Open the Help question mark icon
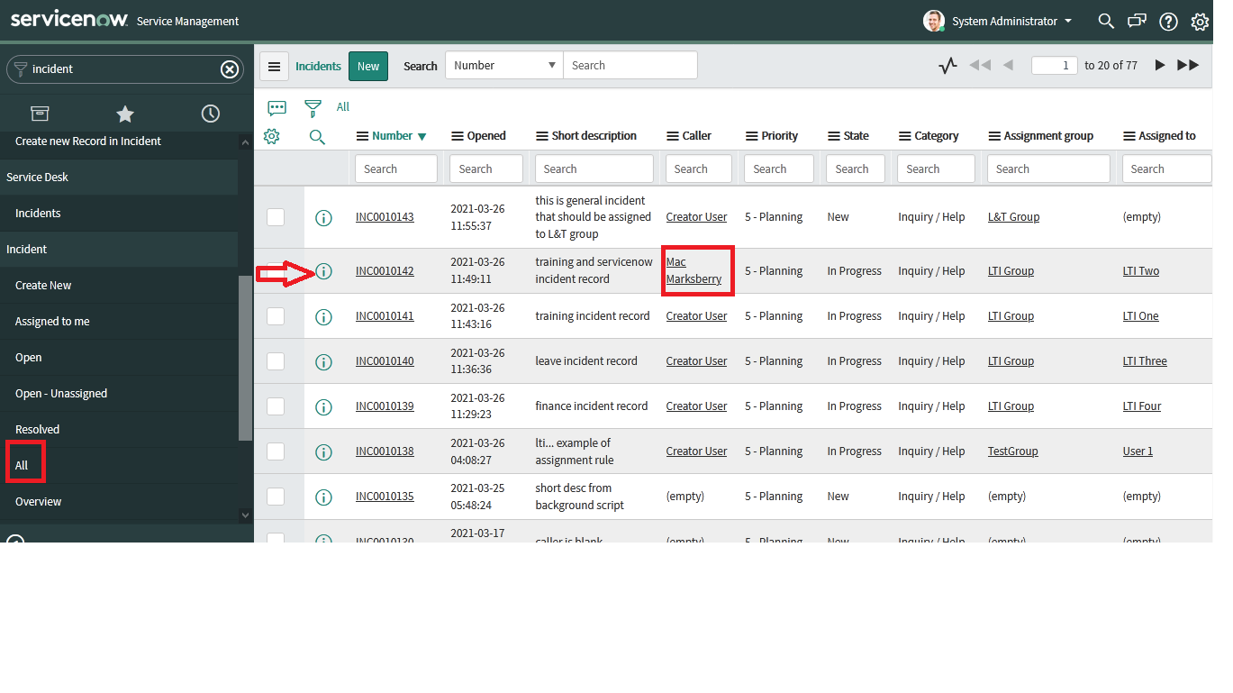This screenshot has height=693, width=1233. [x=1168, y=22]
